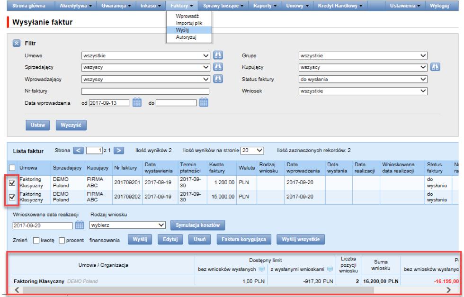This screenshot has width=464, height=297.
Task: Select Importuj plik from Faktury menu
Action: pos(189,23)
